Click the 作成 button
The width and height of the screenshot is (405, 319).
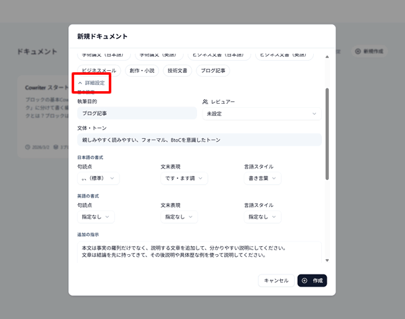(313, 281)
